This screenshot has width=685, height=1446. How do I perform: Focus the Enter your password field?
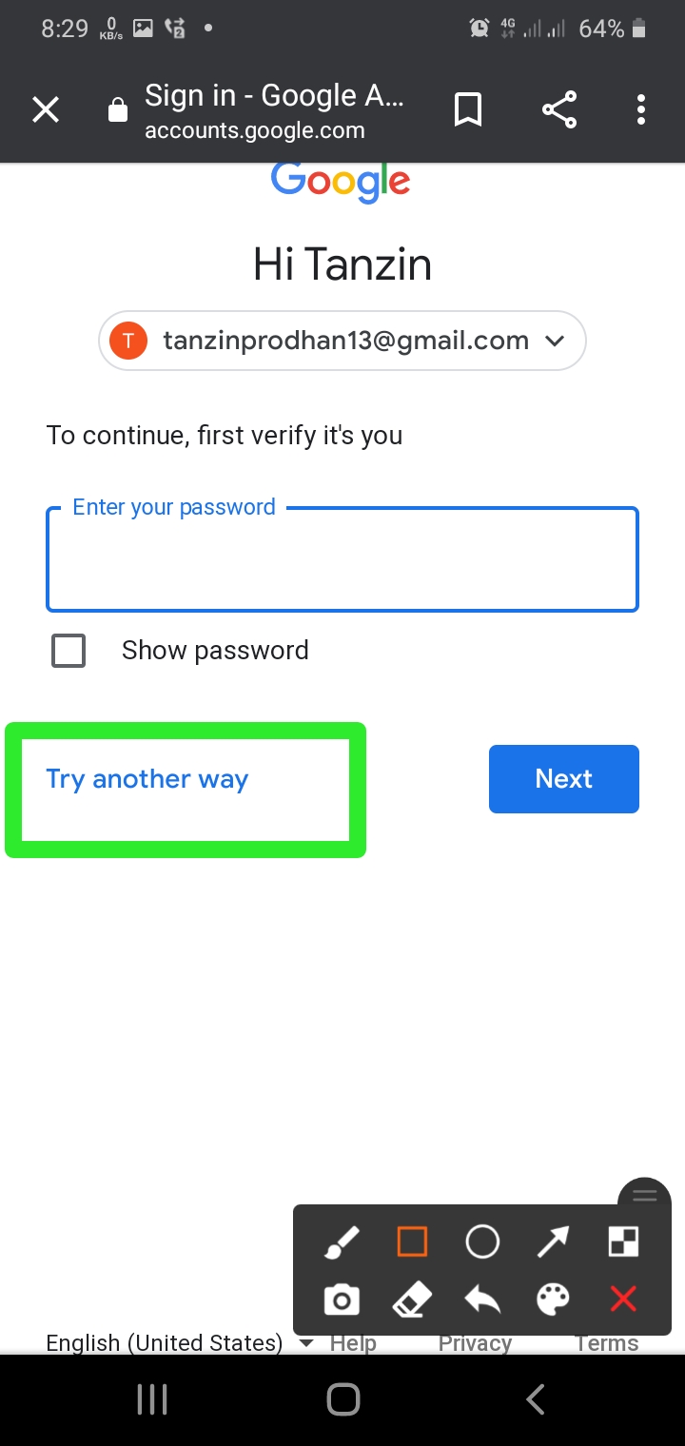[342, 561]
